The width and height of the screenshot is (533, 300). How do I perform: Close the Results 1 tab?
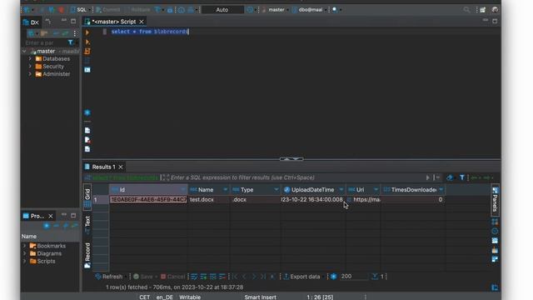coord(121,167)
